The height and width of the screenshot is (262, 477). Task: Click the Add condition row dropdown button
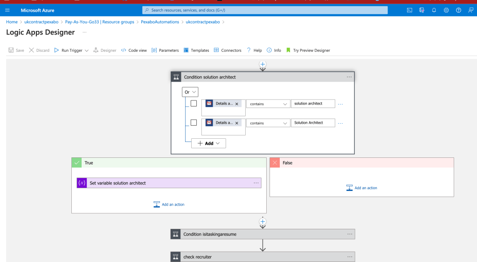point(208,143)
